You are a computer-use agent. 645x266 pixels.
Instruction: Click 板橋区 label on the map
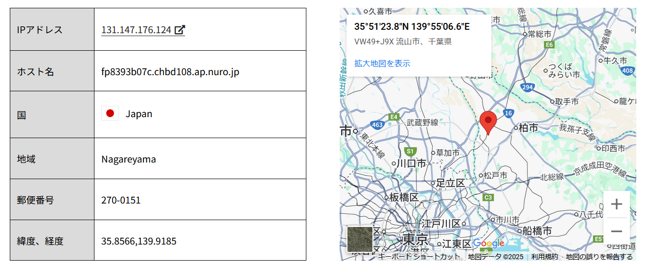click(404, 197)
